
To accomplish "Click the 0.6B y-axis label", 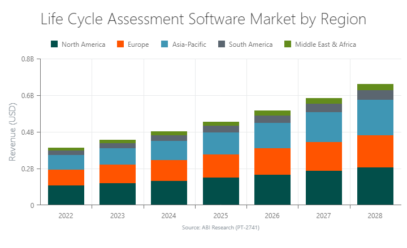I will pyautogui.click(x=28, y=96).
